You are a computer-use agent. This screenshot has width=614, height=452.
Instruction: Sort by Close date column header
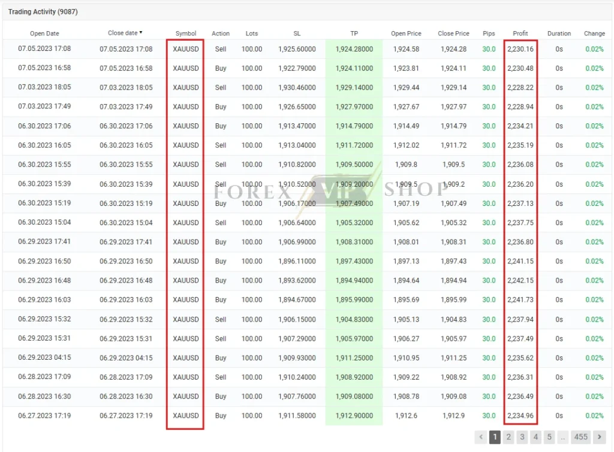coord(125,34)
